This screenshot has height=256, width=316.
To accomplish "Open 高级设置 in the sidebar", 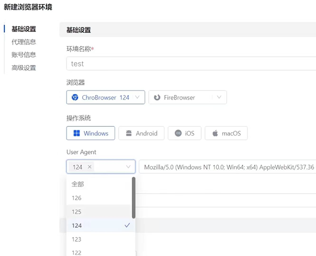I will click(x=24, y=68).
